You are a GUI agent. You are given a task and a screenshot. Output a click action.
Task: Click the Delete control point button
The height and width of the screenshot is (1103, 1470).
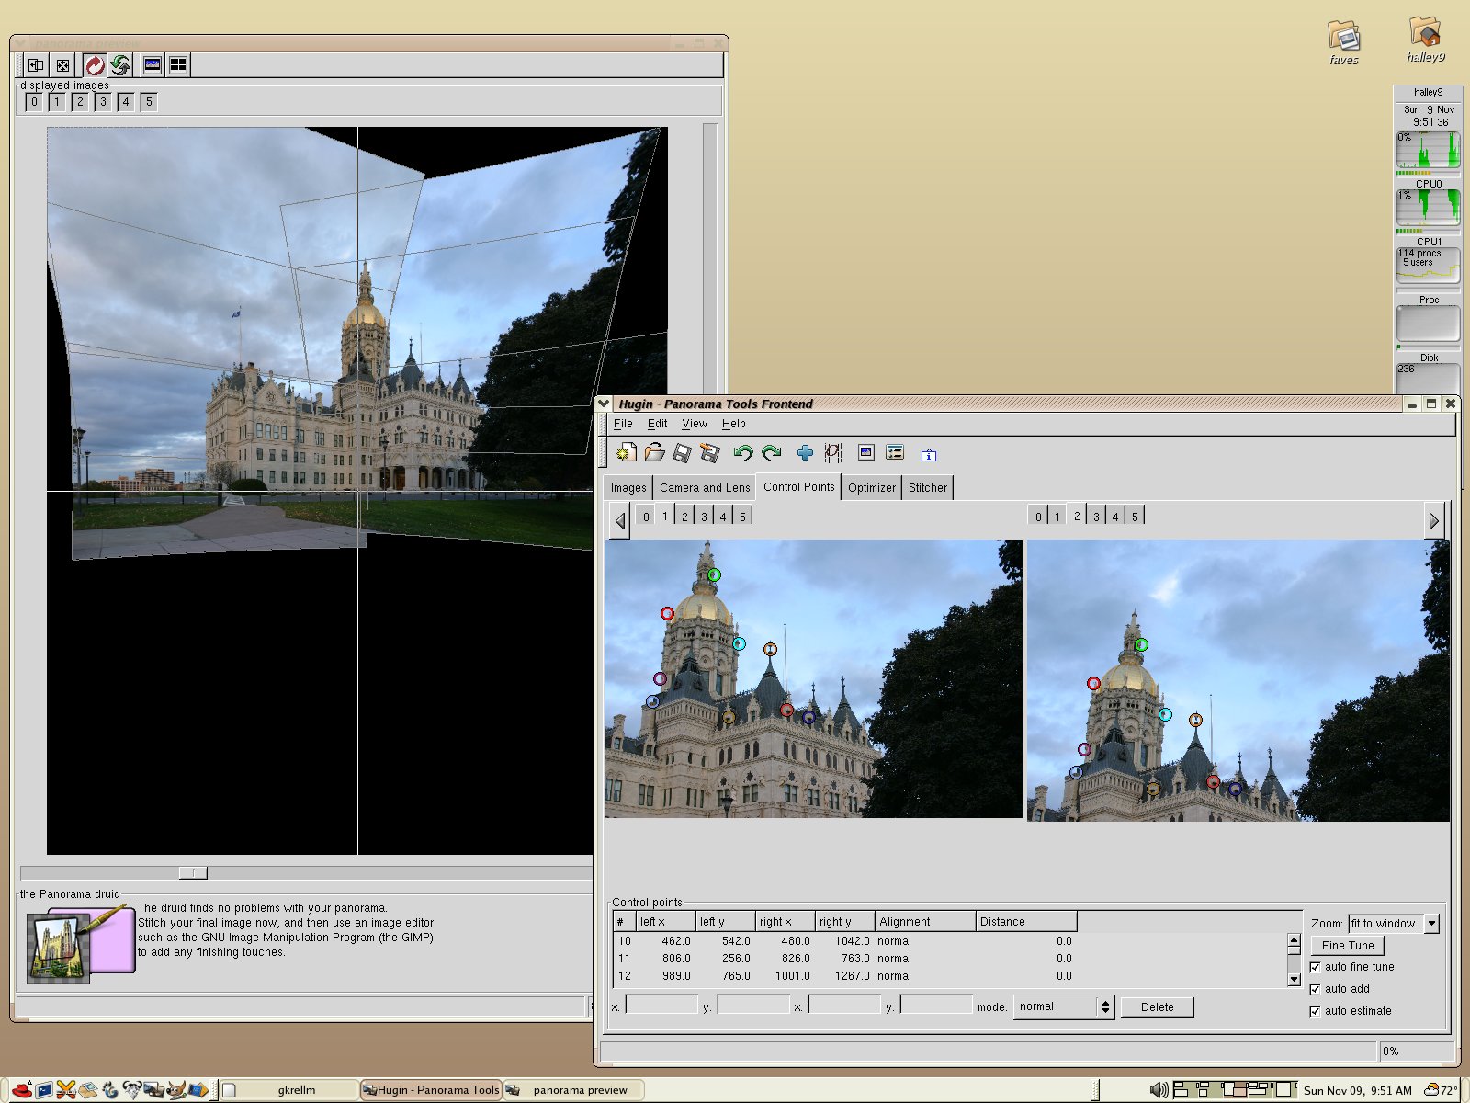1157,1006
